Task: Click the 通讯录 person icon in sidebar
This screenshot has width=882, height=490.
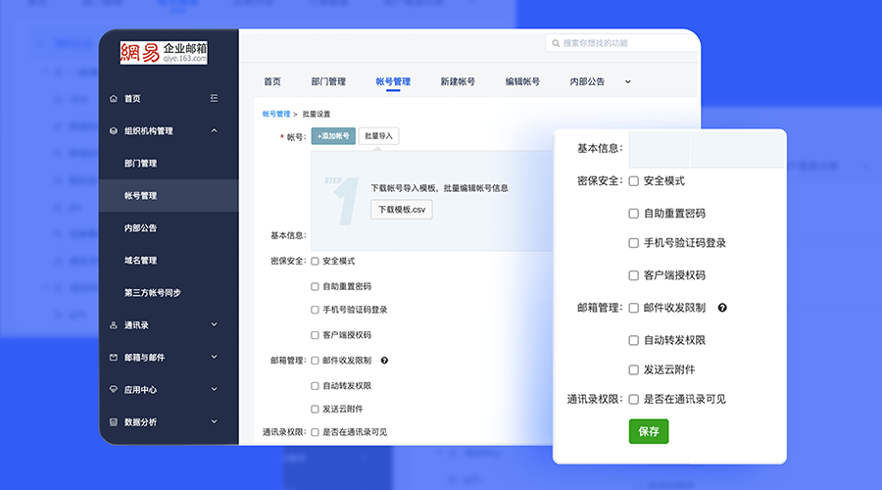Action: (114, 325)
